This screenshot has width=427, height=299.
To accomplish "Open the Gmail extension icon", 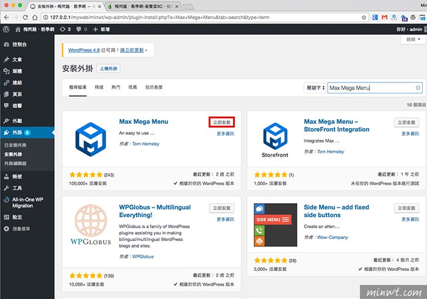I will (x=384, y=18).
